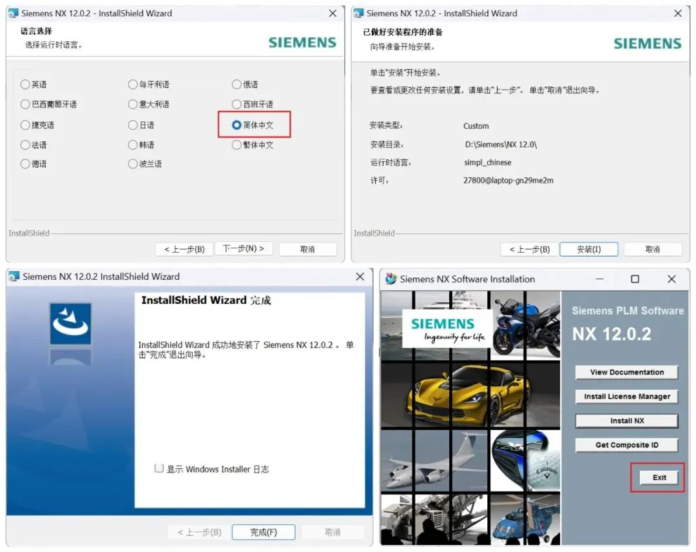This screenshot has width=696, height=552.
Task: Click the Siemens NX Software Installation title icon
Action: point(391,279)
